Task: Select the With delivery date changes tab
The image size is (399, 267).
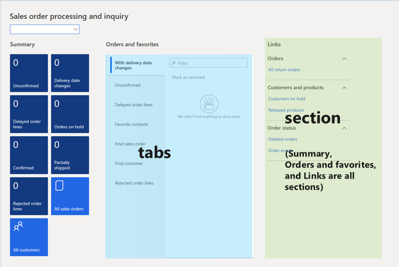Action: point(138,65)
